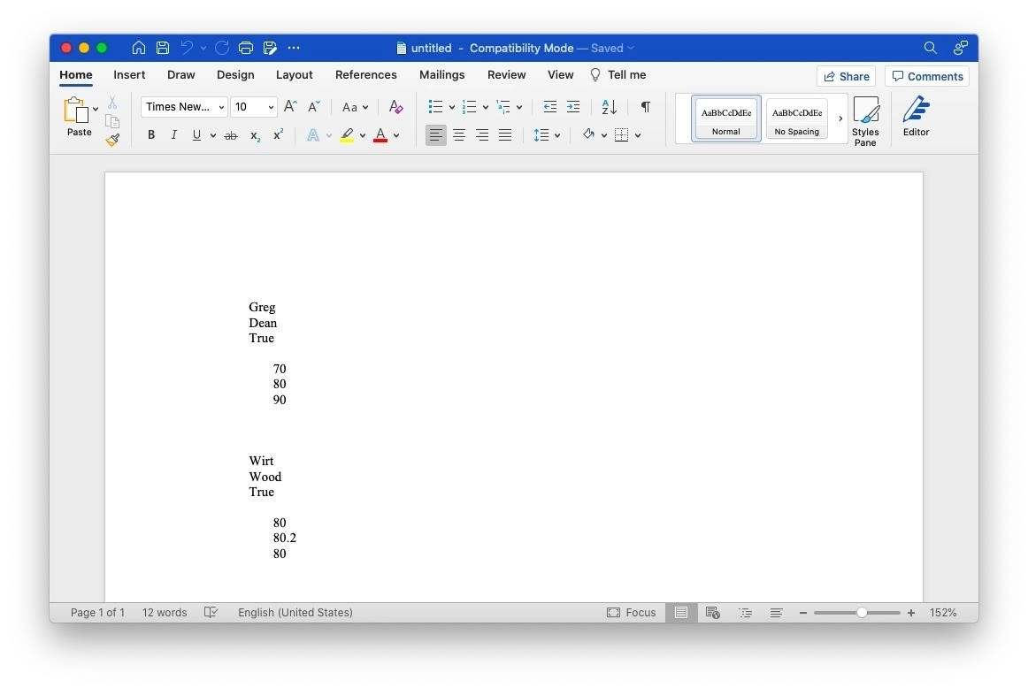
Task: Switch to Print Layout view
Action: tap(681, 613)
